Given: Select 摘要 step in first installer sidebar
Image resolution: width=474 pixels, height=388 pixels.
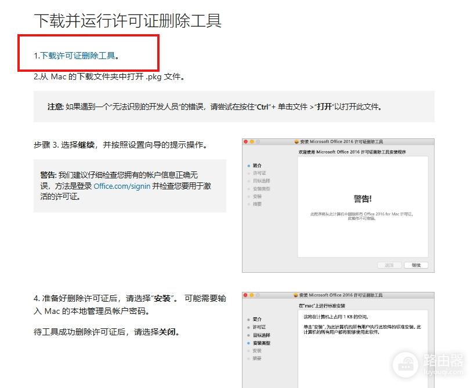Looking at the screenshot, I should click(257, 204).
